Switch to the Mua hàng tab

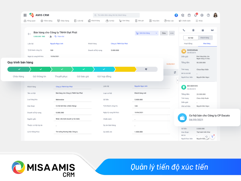click(207, 44)
